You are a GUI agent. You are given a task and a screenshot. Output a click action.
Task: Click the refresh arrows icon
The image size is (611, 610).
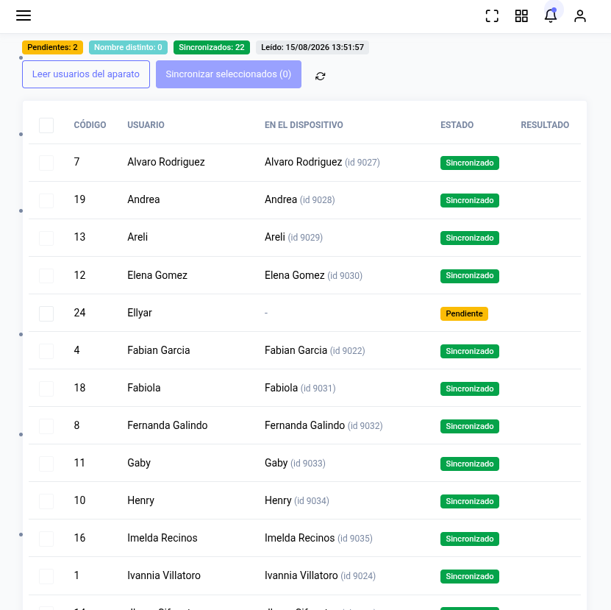[x=320, y=76]
